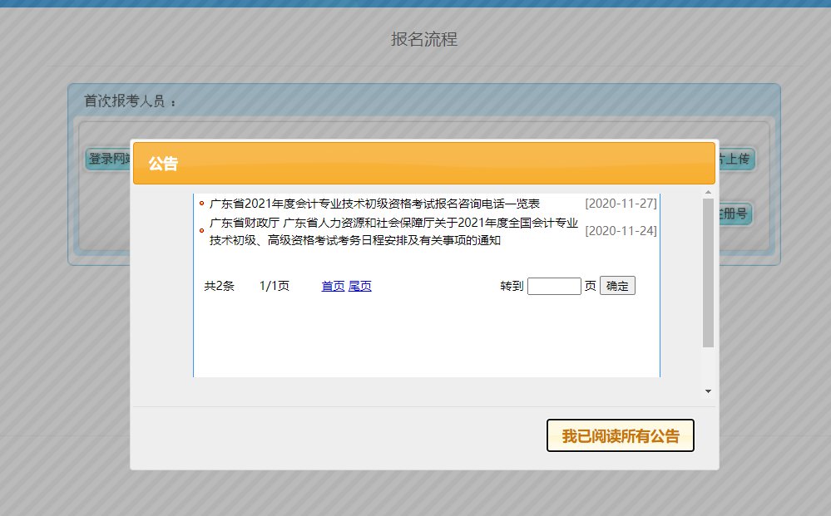Click the [2020-11-24] announcement date
Screen dimensions: 831x516
[x=621, y=231]
